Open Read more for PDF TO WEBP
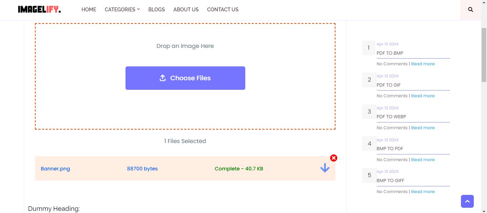 423,127
